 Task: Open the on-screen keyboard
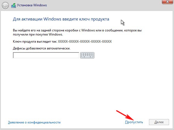coord(87,55)
